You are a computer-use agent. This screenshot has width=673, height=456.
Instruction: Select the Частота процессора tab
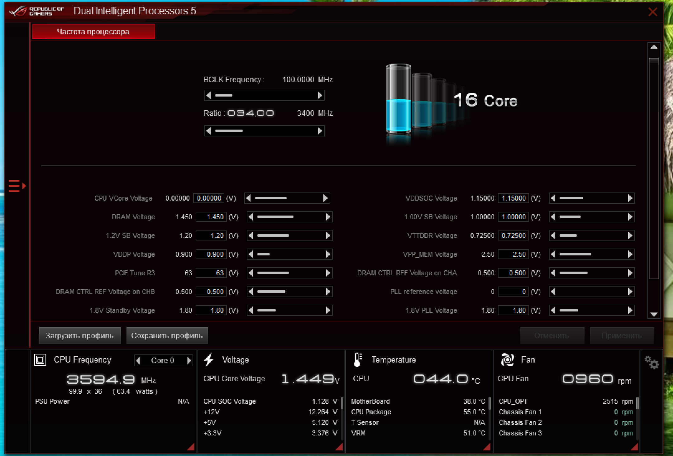pyautogui.click(x=93, y=31)
